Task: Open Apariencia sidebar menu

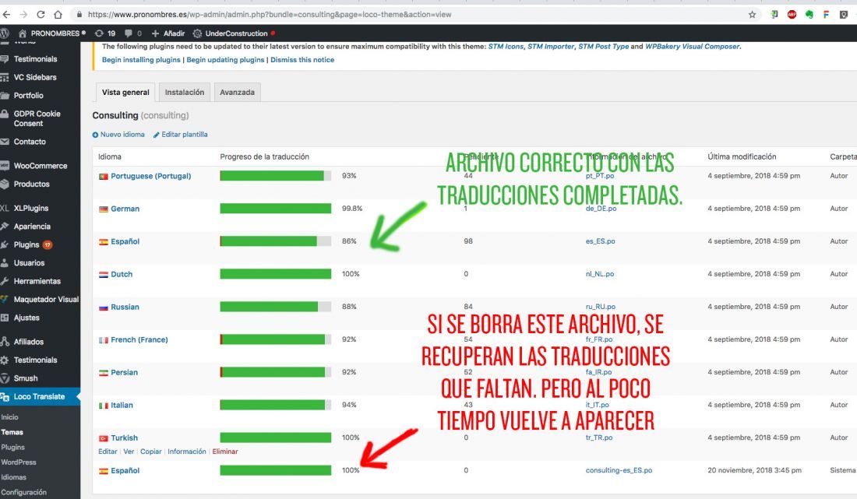Action: (32, 227)
